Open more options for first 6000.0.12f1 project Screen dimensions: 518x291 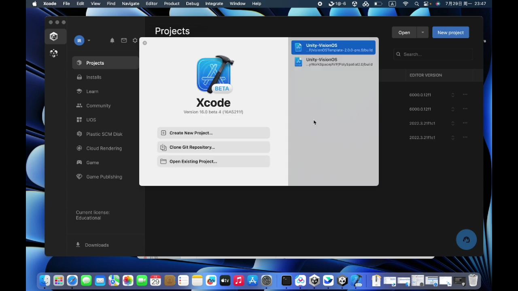click(x=465, y=95)
